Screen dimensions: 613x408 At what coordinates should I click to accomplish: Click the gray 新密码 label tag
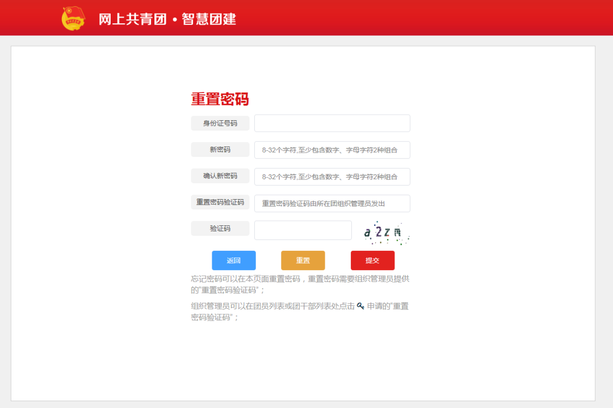(220, 150)
